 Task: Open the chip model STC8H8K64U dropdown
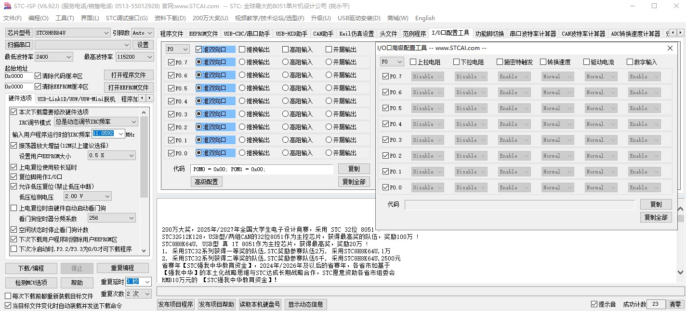point(72,33)
